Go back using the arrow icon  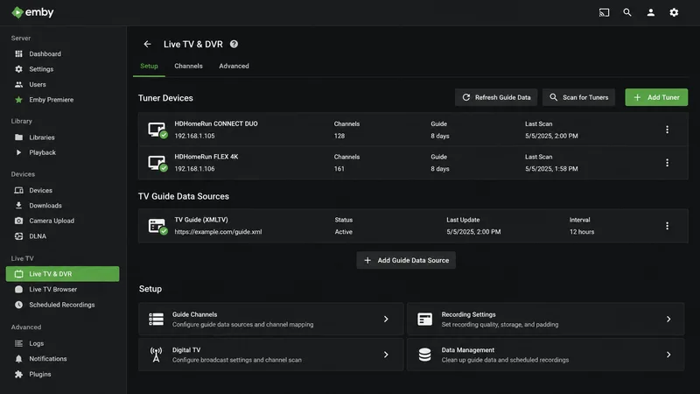(x=147, y=45)
